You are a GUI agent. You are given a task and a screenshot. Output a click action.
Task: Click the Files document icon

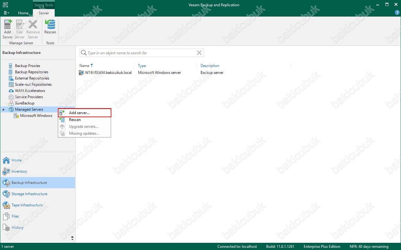(6, 216)
